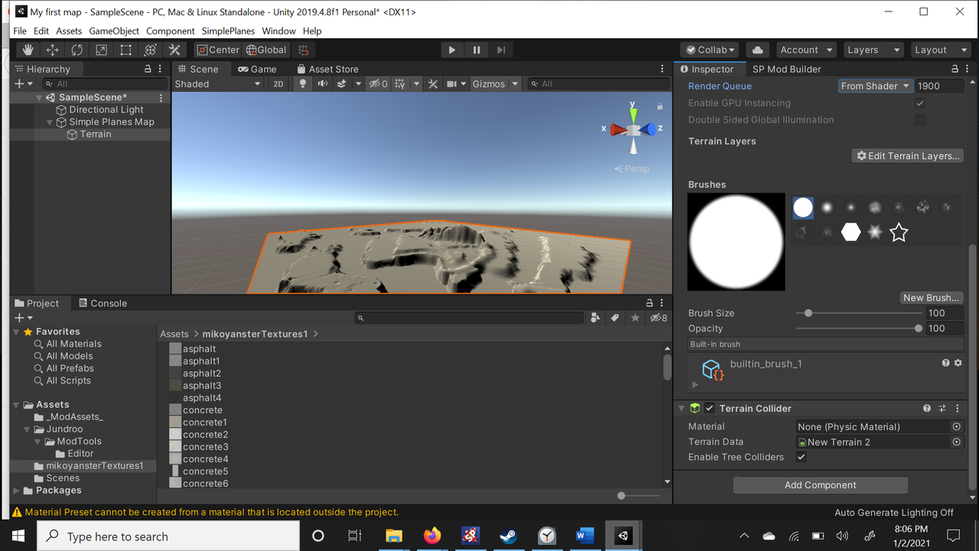Open the Collab dropdown
Image resolution: width=979 pixels, height=551 pixels.
[711, 50]
